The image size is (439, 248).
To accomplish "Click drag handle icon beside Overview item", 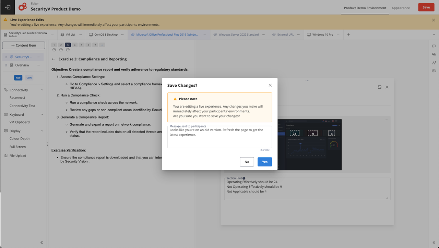I will pyautogui.click(x=6, y=65).
